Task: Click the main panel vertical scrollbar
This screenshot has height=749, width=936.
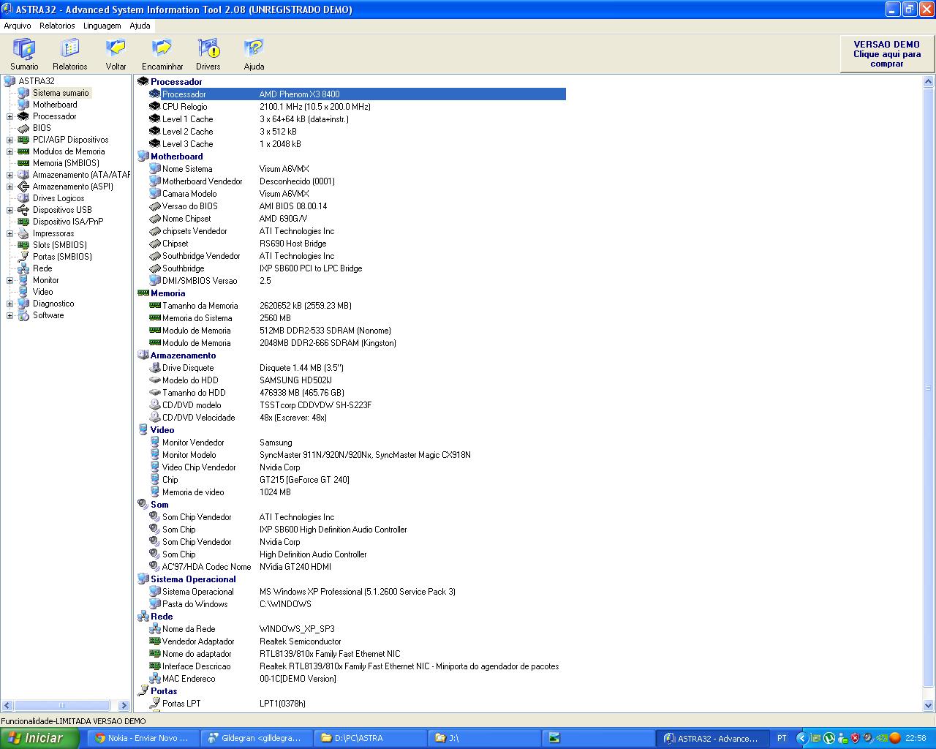Action: point(929,388)
